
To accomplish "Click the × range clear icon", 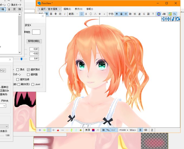I will (x=104, y=14).
